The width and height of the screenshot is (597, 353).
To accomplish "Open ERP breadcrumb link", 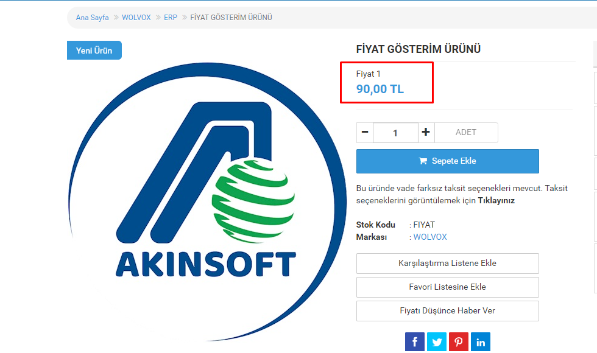I will pyautogui.click(x=171, y=18).
